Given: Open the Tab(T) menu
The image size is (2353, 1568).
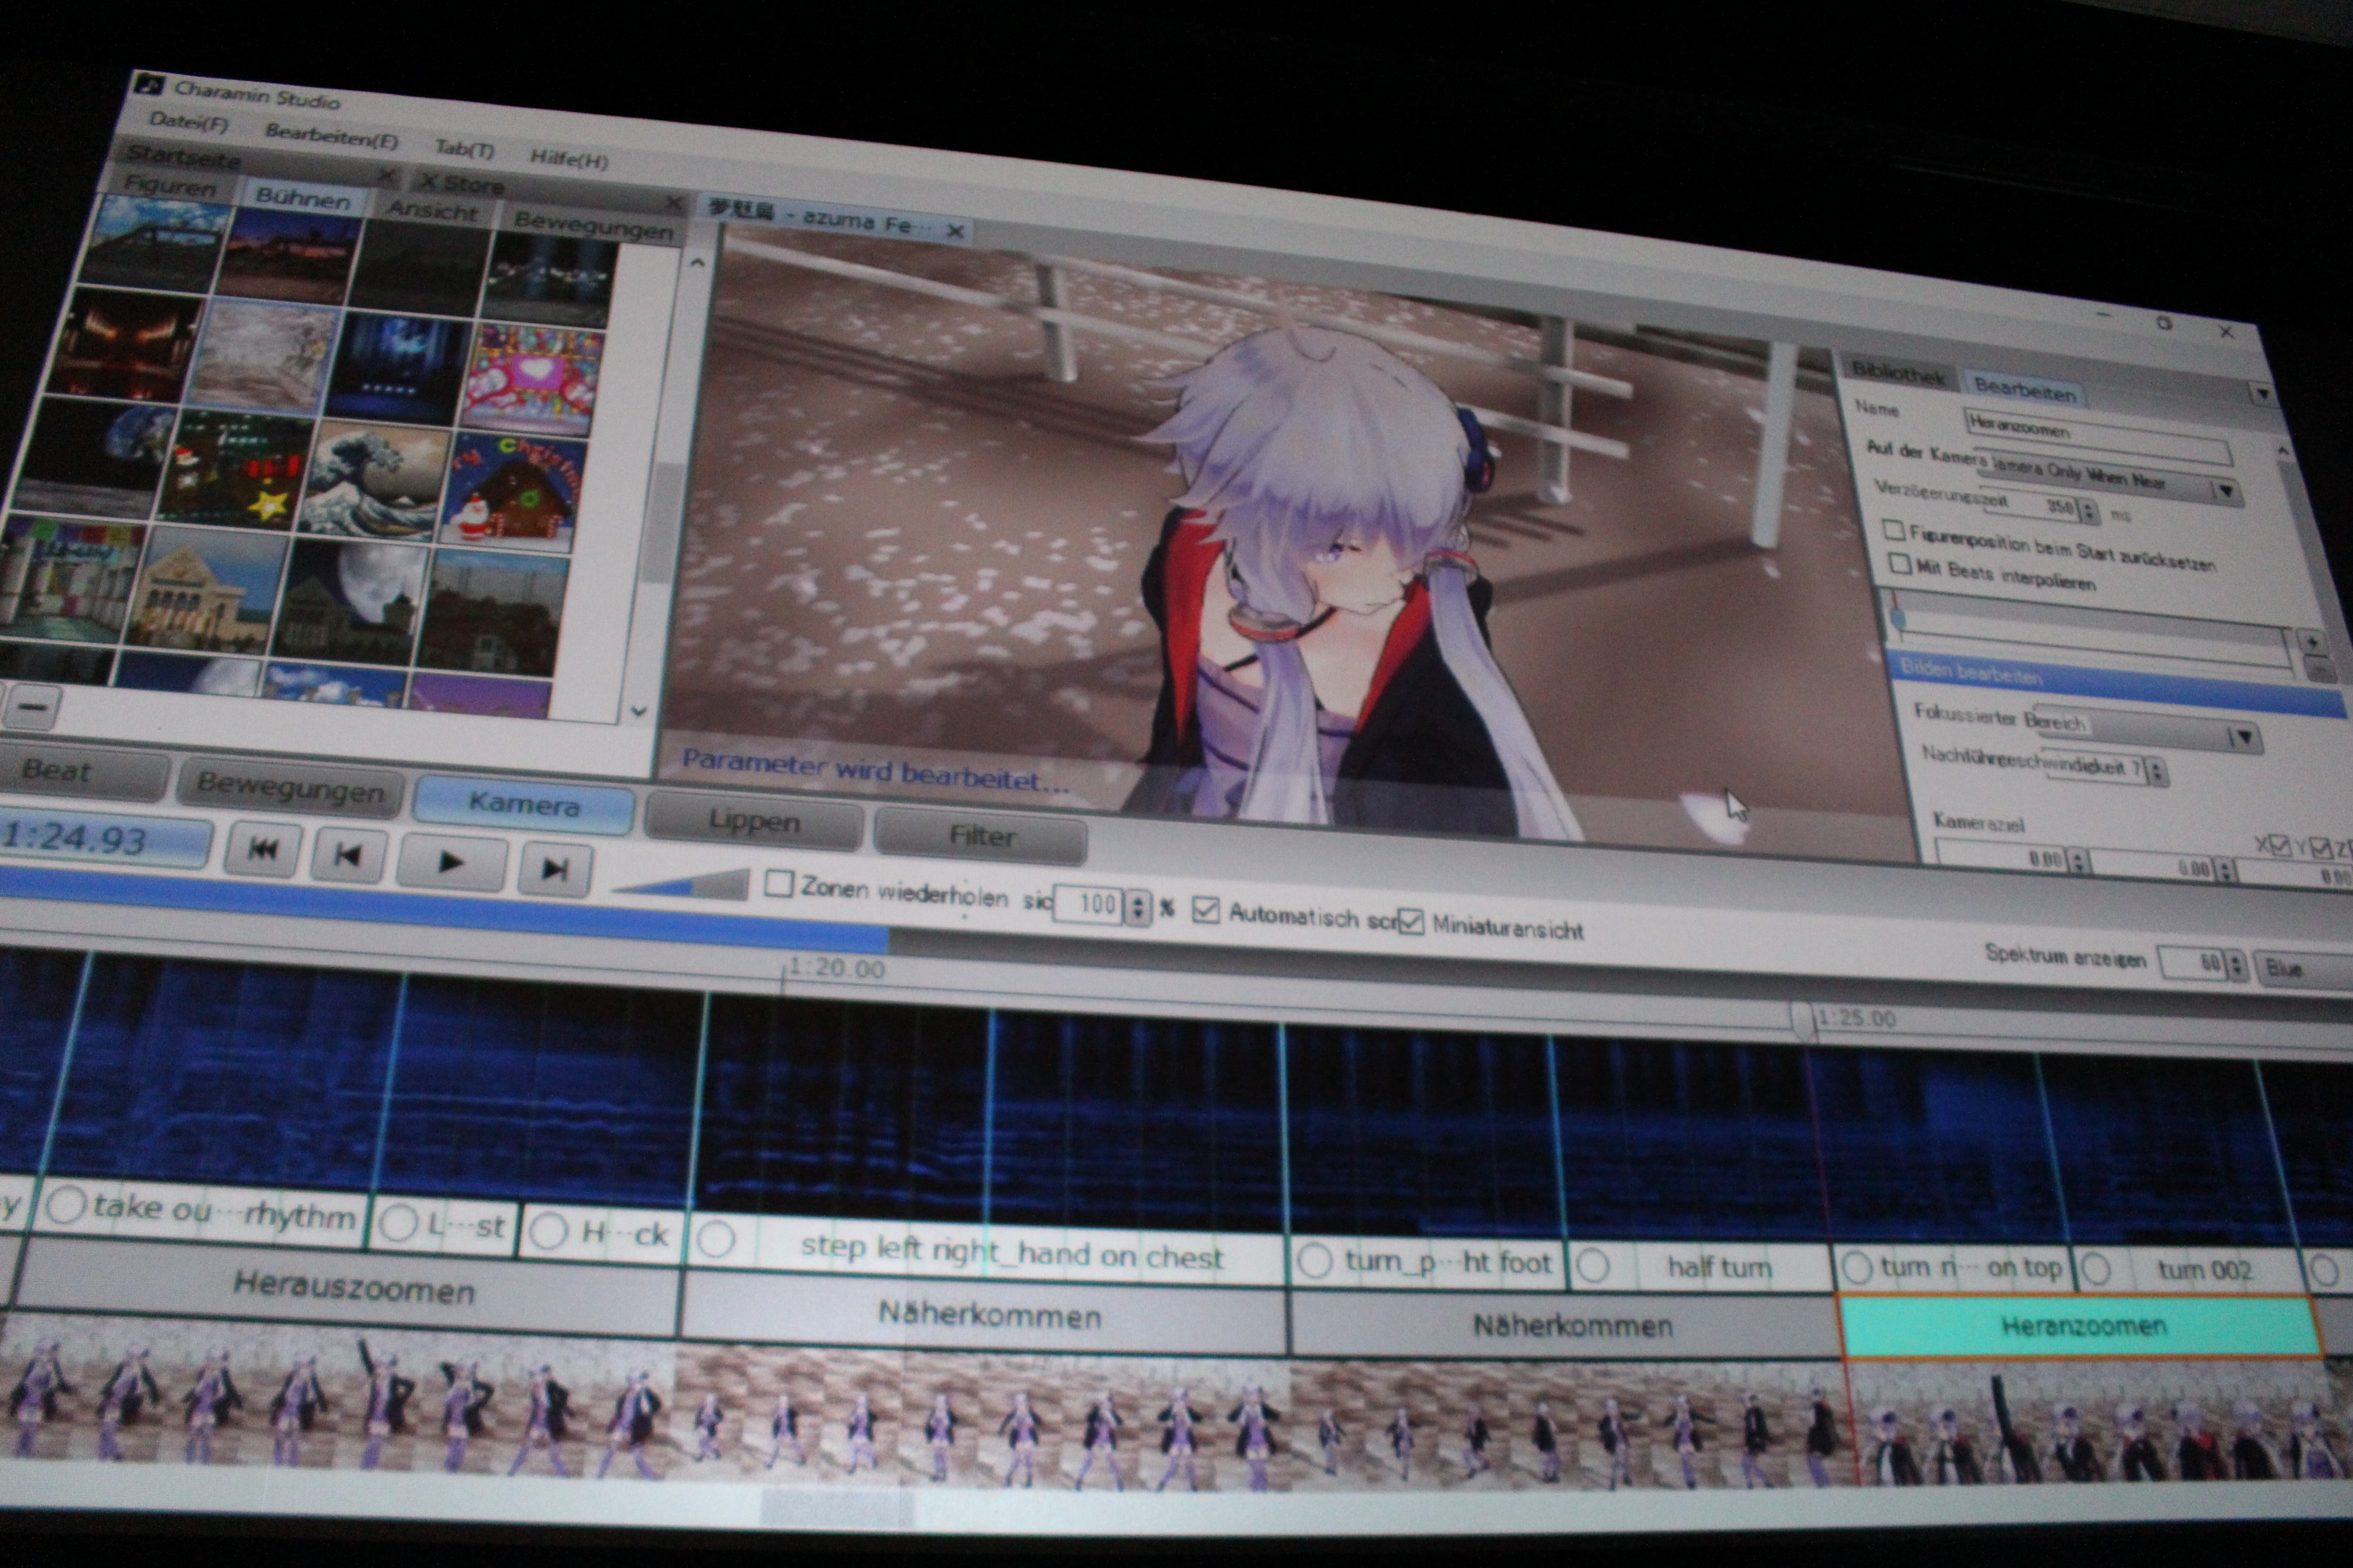Looking at the screenshot, I should pyautogui.click(x=465, y=149).
